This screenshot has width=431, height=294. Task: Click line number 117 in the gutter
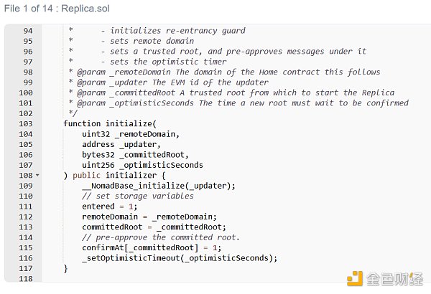[x=25, y=268]
